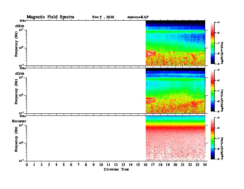Click hour 15 on the time axis

(138, 165)
